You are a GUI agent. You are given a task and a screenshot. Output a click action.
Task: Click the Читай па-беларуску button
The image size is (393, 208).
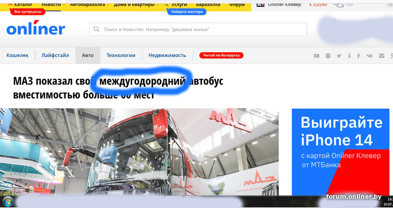point(221,55)
